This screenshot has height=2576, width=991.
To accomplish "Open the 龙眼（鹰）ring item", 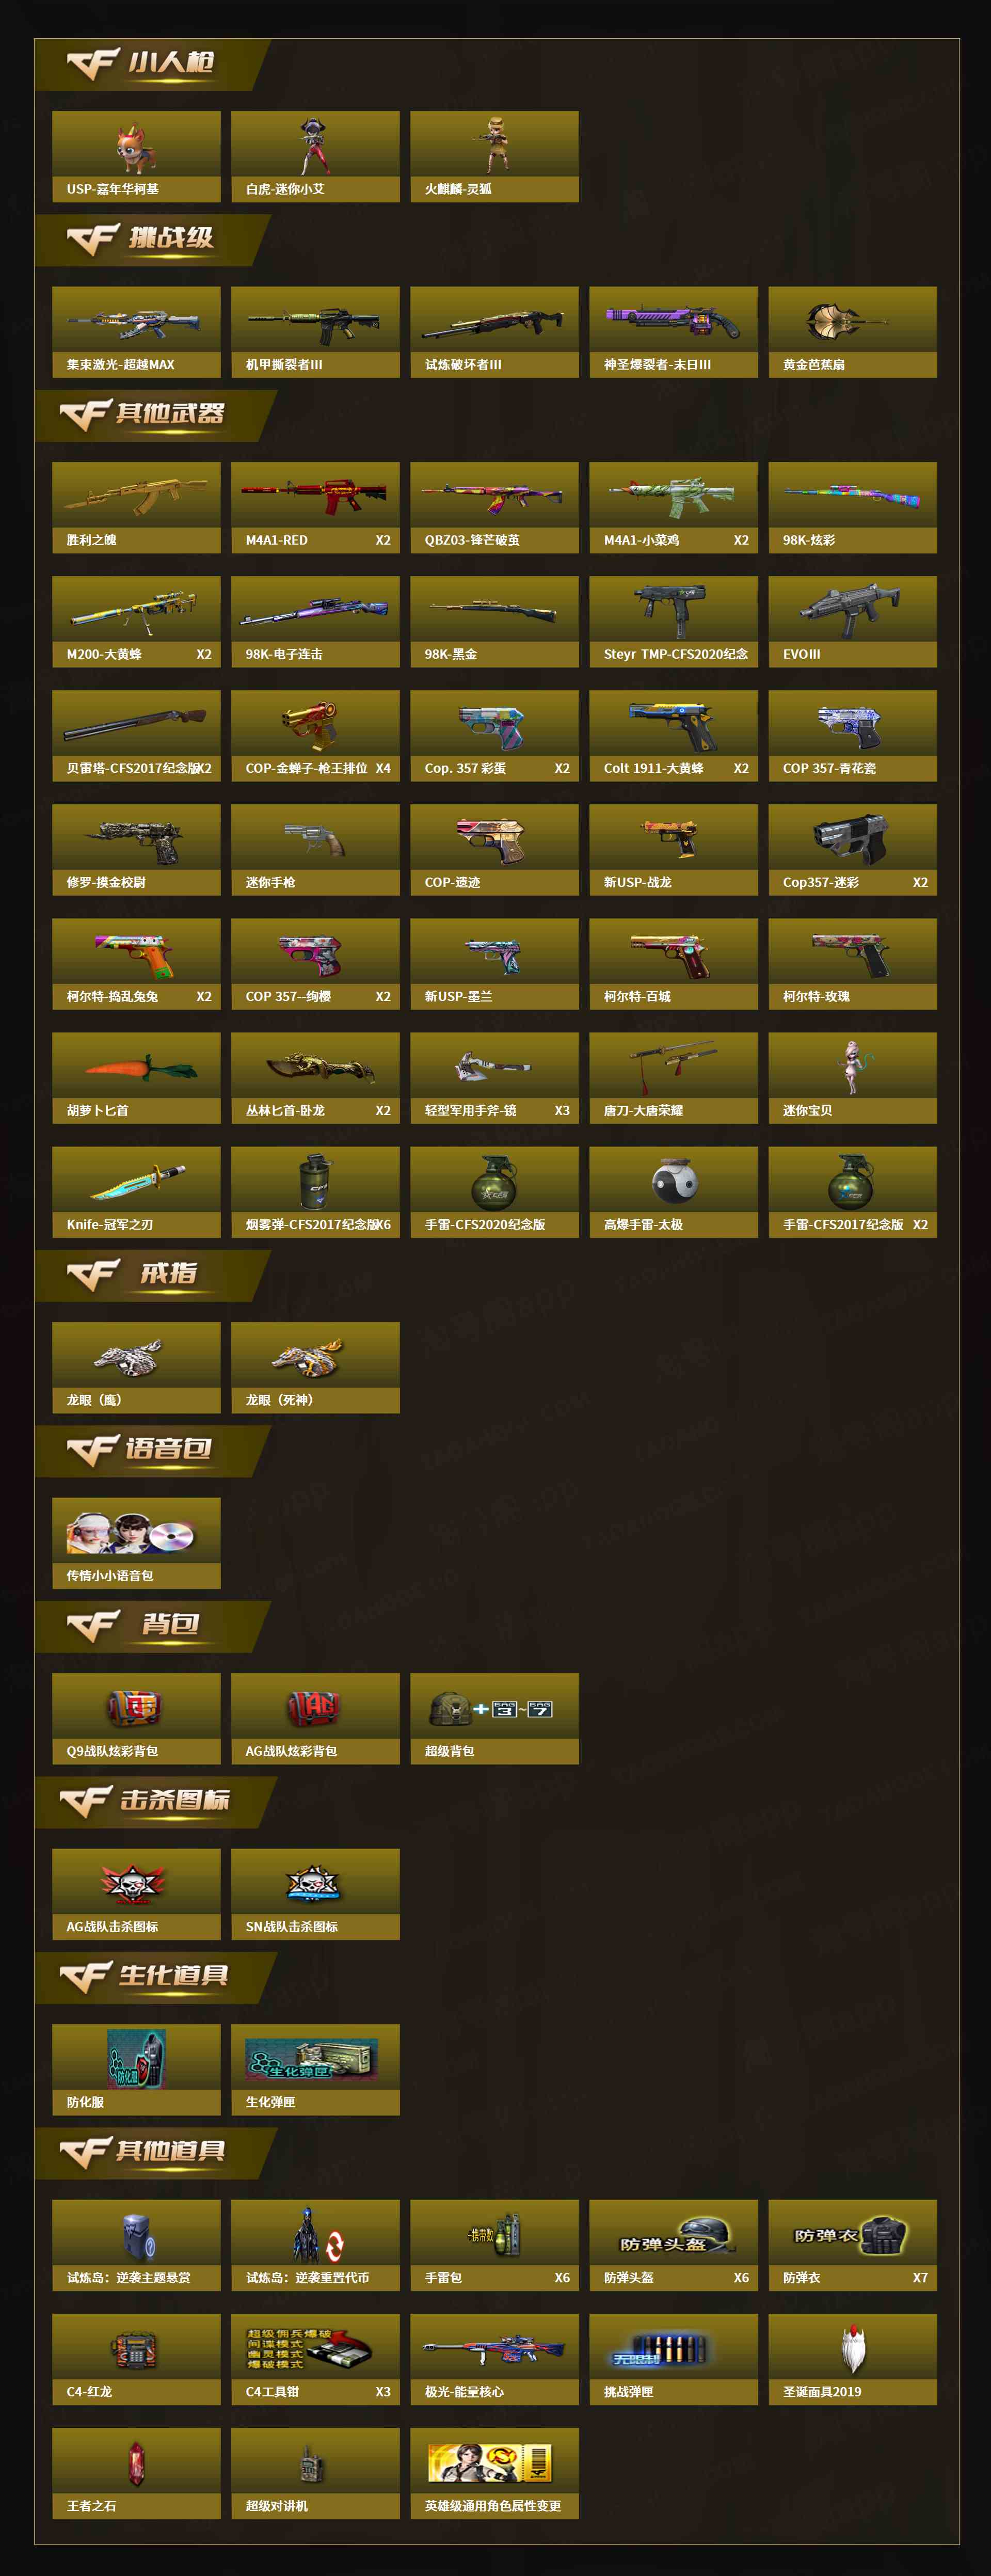I will click(136, 1367).
